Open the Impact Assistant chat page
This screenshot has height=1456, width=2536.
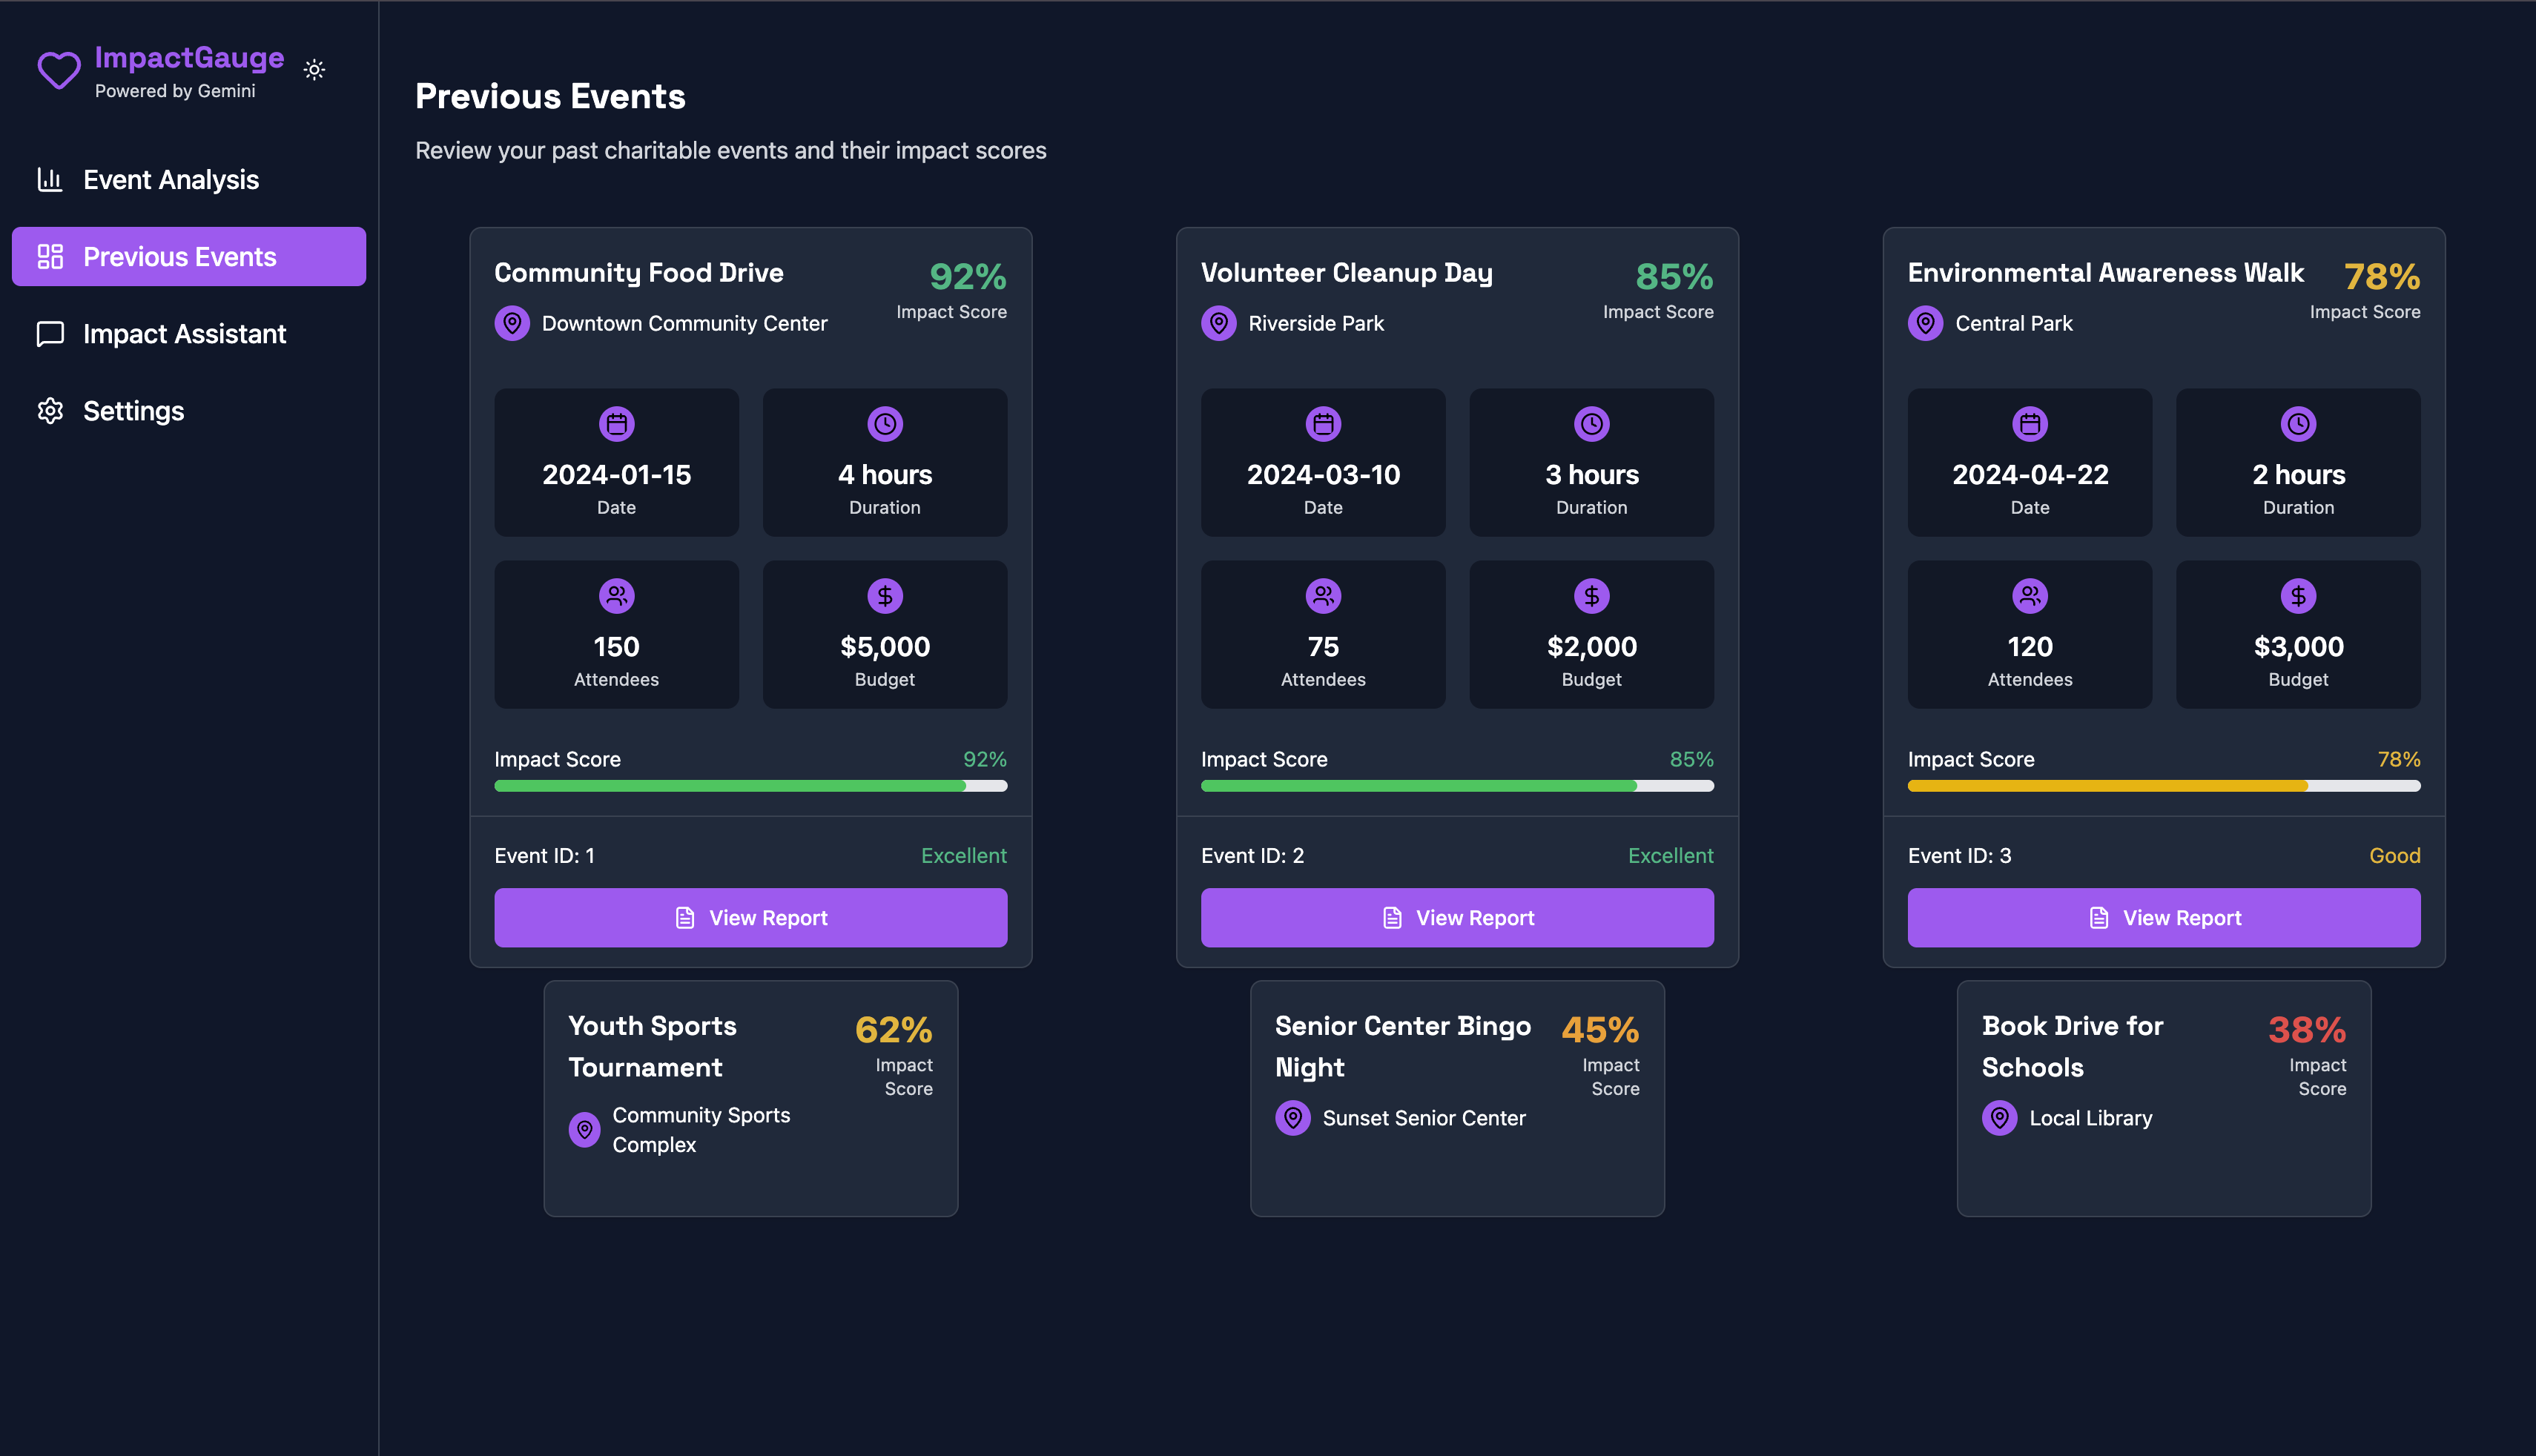[184, 334]
